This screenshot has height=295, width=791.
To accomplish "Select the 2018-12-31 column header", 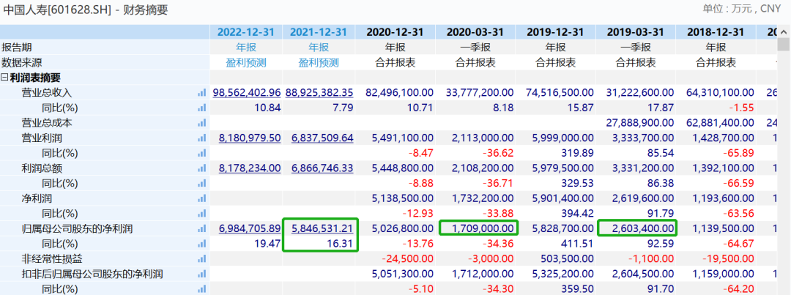I will 716,32.
